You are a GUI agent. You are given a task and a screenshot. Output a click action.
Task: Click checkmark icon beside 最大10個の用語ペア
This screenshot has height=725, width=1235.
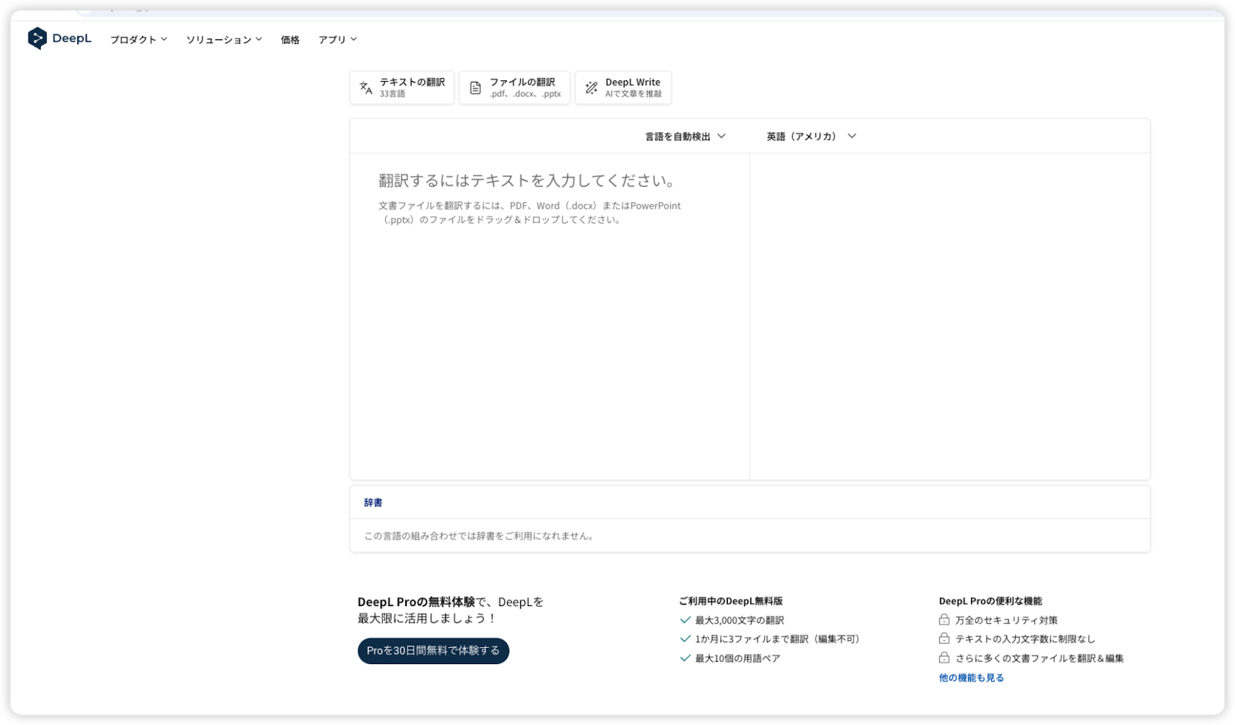tap(685, 658)
